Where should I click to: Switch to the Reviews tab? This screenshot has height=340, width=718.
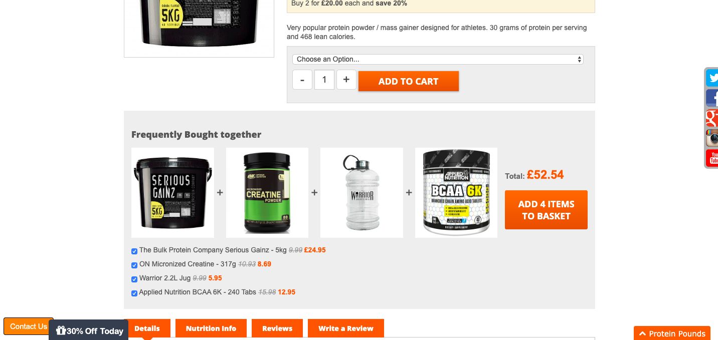tap(277, 328)
